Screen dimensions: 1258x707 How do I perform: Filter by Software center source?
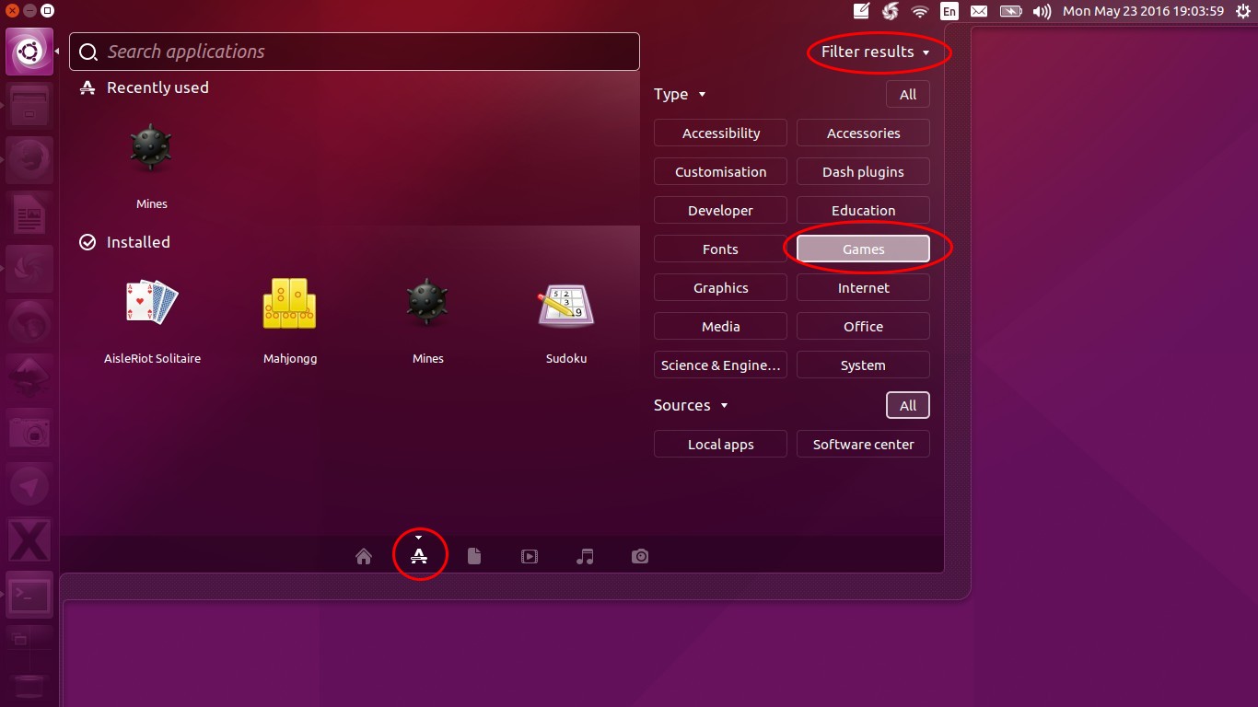point(863,444)
